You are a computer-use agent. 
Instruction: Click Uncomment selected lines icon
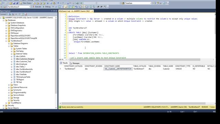point(94,7)
